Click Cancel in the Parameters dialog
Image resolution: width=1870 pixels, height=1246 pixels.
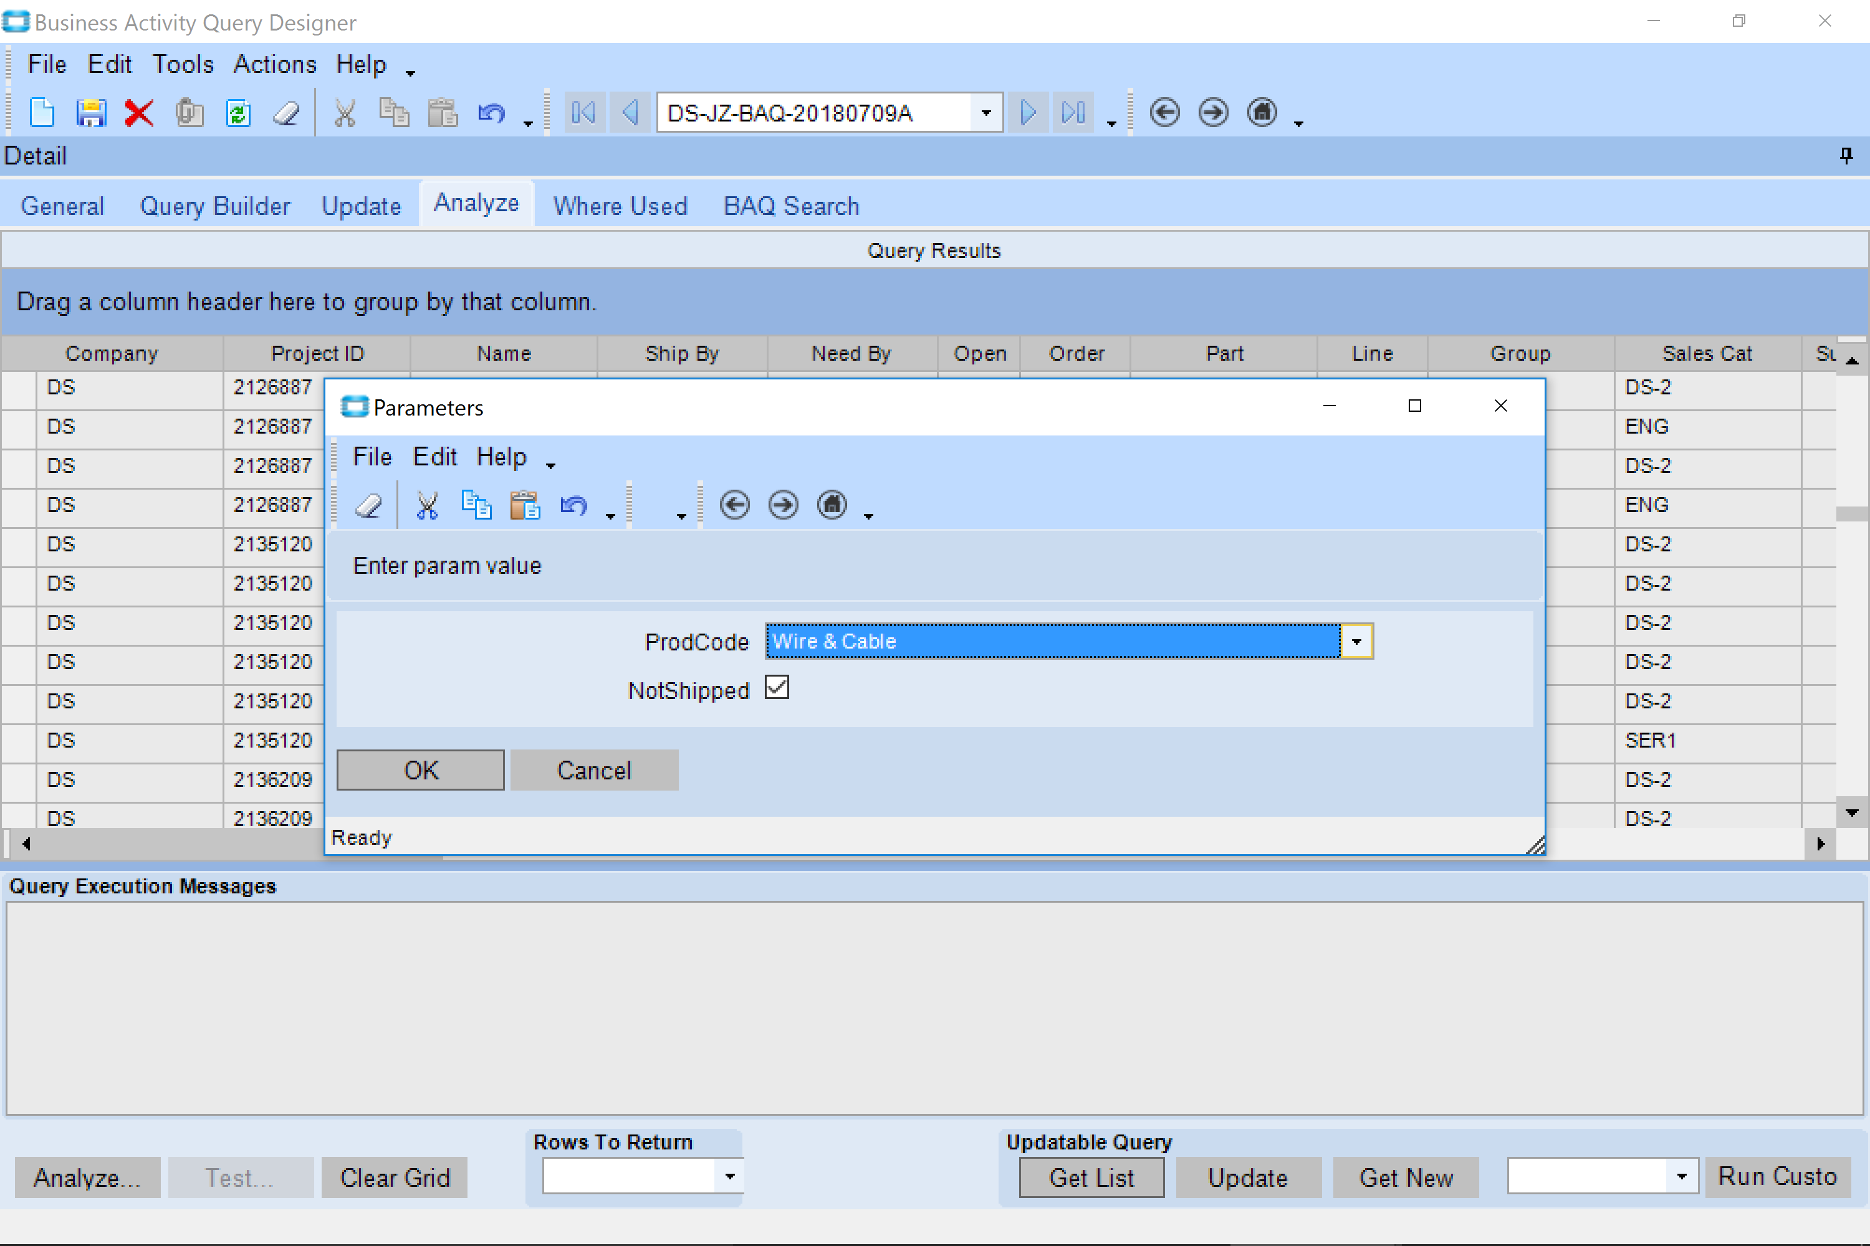[x=595, y=770]
